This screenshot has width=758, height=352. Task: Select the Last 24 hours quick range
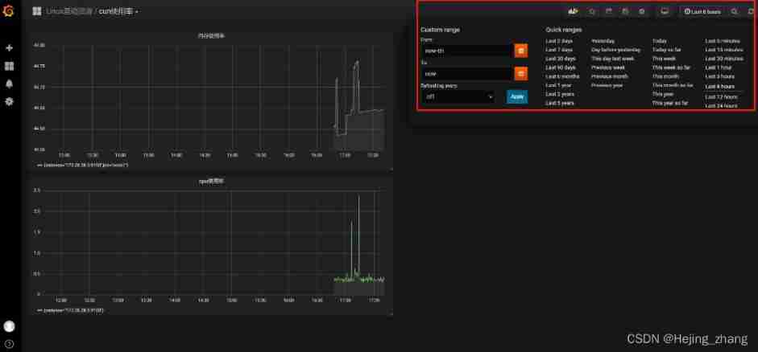pos(720,105)
